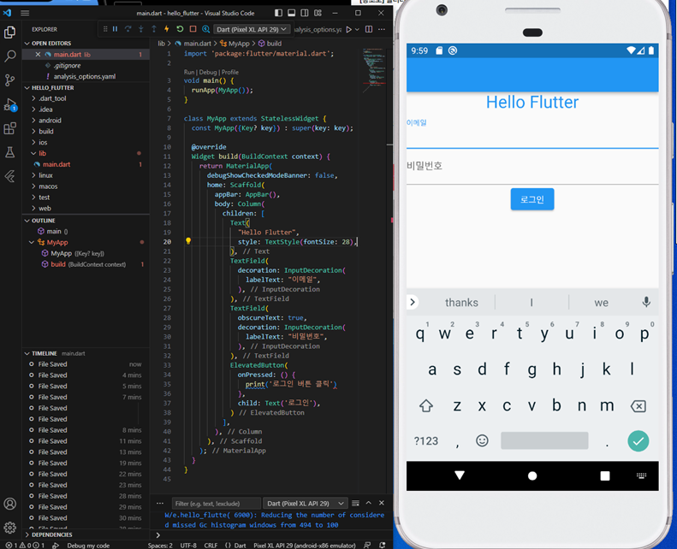Tap the shift key on emulator keyboard

coord(426,406)
